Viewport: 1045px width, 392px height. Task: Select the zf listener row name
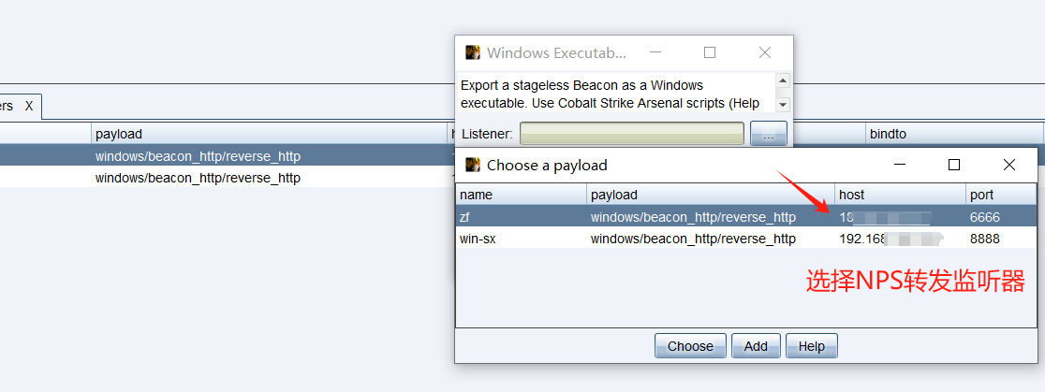pyautogui.click(x=465, y=216)
